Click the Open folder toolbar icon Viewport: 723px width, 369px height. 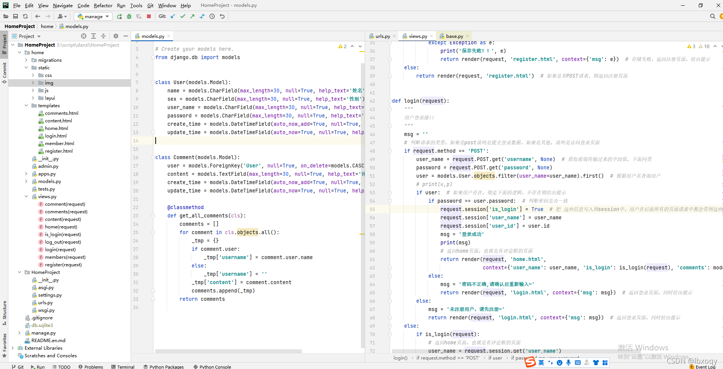tap(6, 16)
